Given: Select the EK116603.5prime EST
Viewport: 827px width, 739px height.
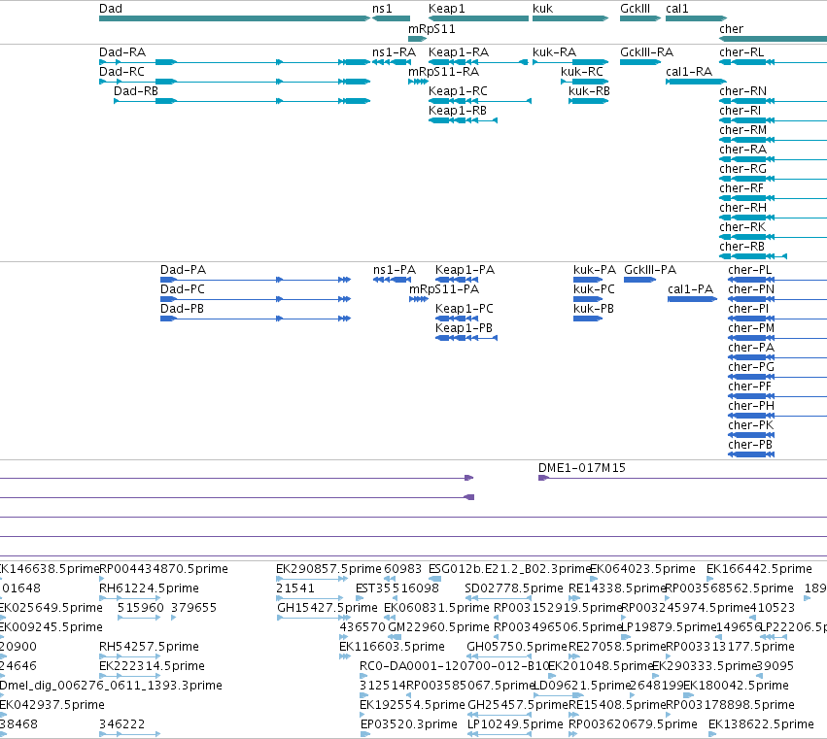Looking at the screenshot, I should point(345,656).
